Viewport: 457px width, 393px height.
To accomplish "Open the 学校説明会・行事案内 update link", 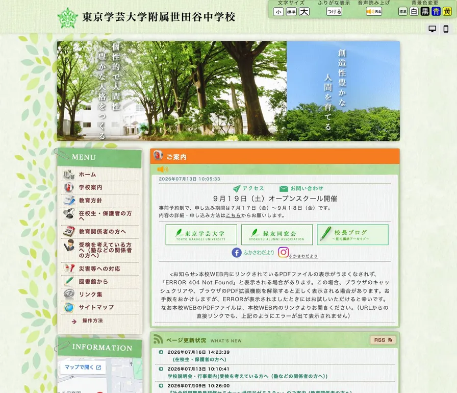I will click(247, 376).
